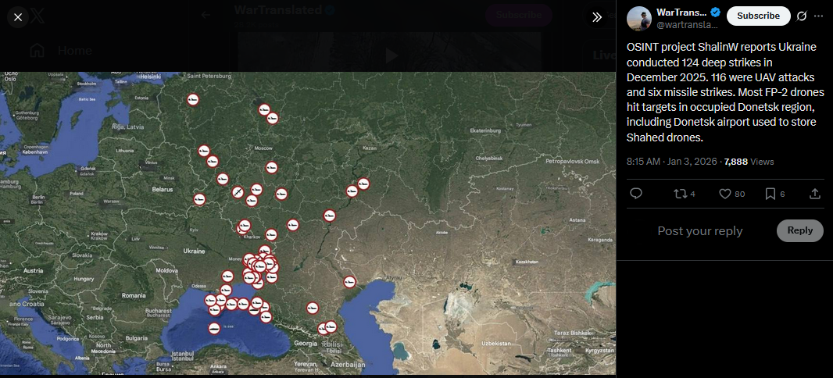Click the post text about 124 deep strikes
Image resolution: width=833 pixels, height=378 pixels.
pyautogui.click(x=725, y=92)
